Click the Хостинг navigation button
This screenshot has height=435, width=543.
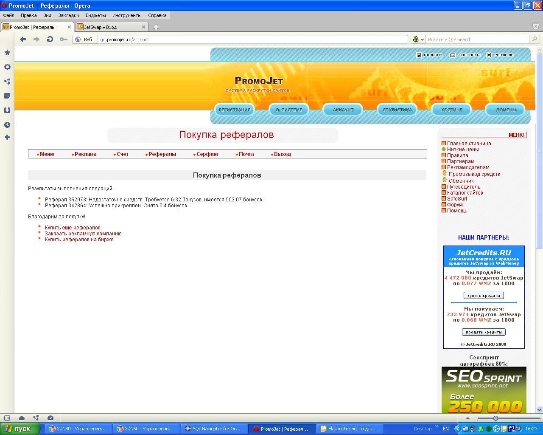[451, 110]
